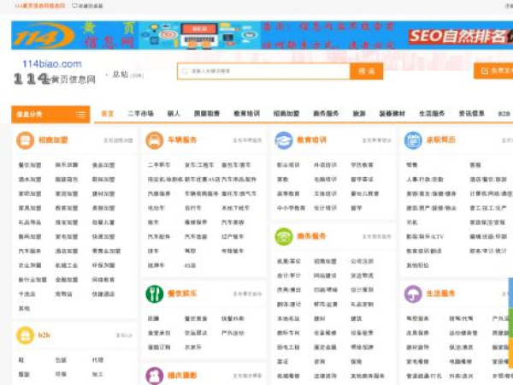Screen dimensions: 513x385
Task: Select 自行车 under 车辆服务
Action: [193, 208]
